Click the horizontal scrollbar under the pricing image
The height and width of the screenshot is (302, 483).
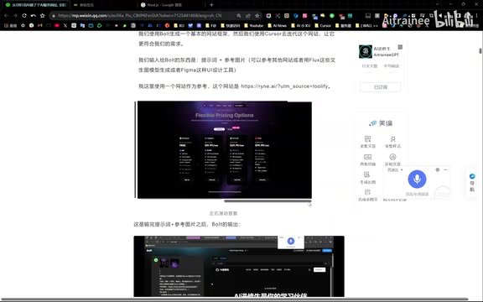click(267, 201)
